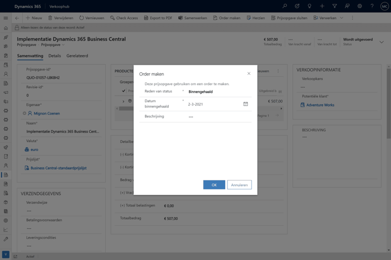Toggle the hamburger site map menu
Screen dimensions: 391x260
point(6,18)
